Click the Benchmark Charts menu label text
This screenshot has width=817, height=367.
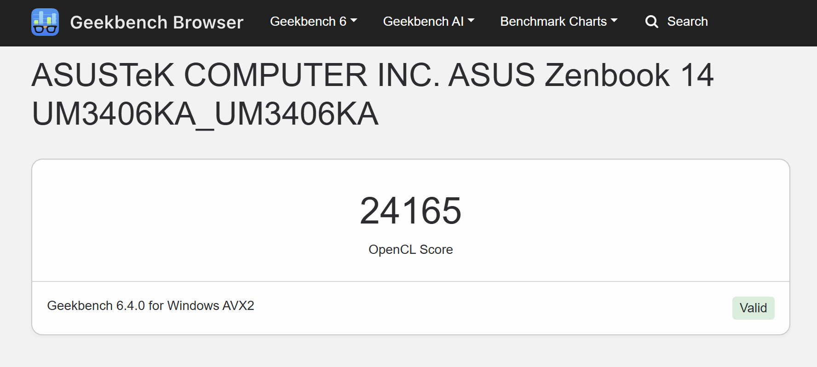(x=553, y=21)
